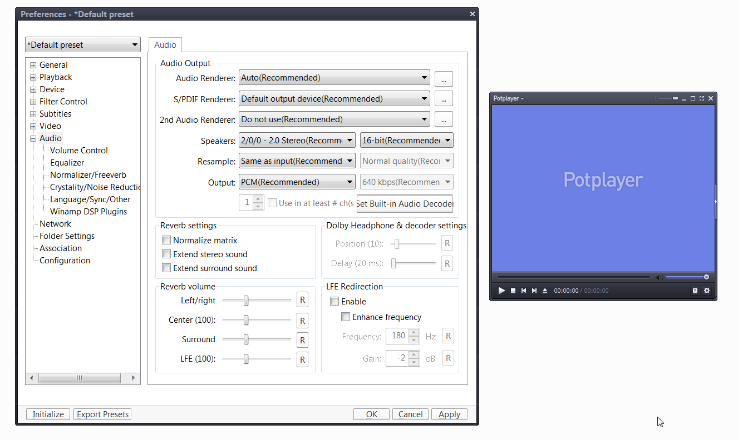
Task: Go to Volume Control settings
Action: click(x=79, y=151)
